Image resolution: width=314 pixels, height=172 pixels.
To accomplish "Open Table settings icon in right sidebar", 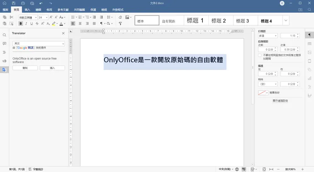I will (309, 44).
